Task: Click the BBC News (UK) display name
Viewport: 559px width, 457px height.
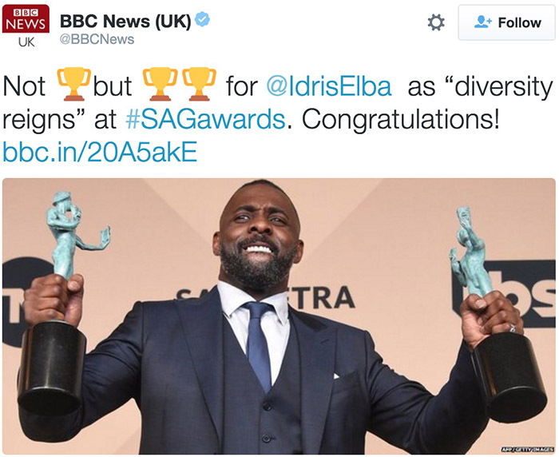Action: click(125, 21)
